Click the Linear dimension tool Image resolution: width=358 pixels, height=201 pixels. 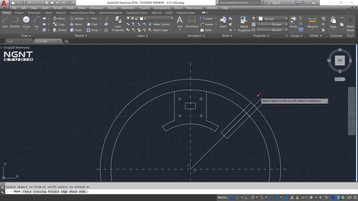pos(206,18)
